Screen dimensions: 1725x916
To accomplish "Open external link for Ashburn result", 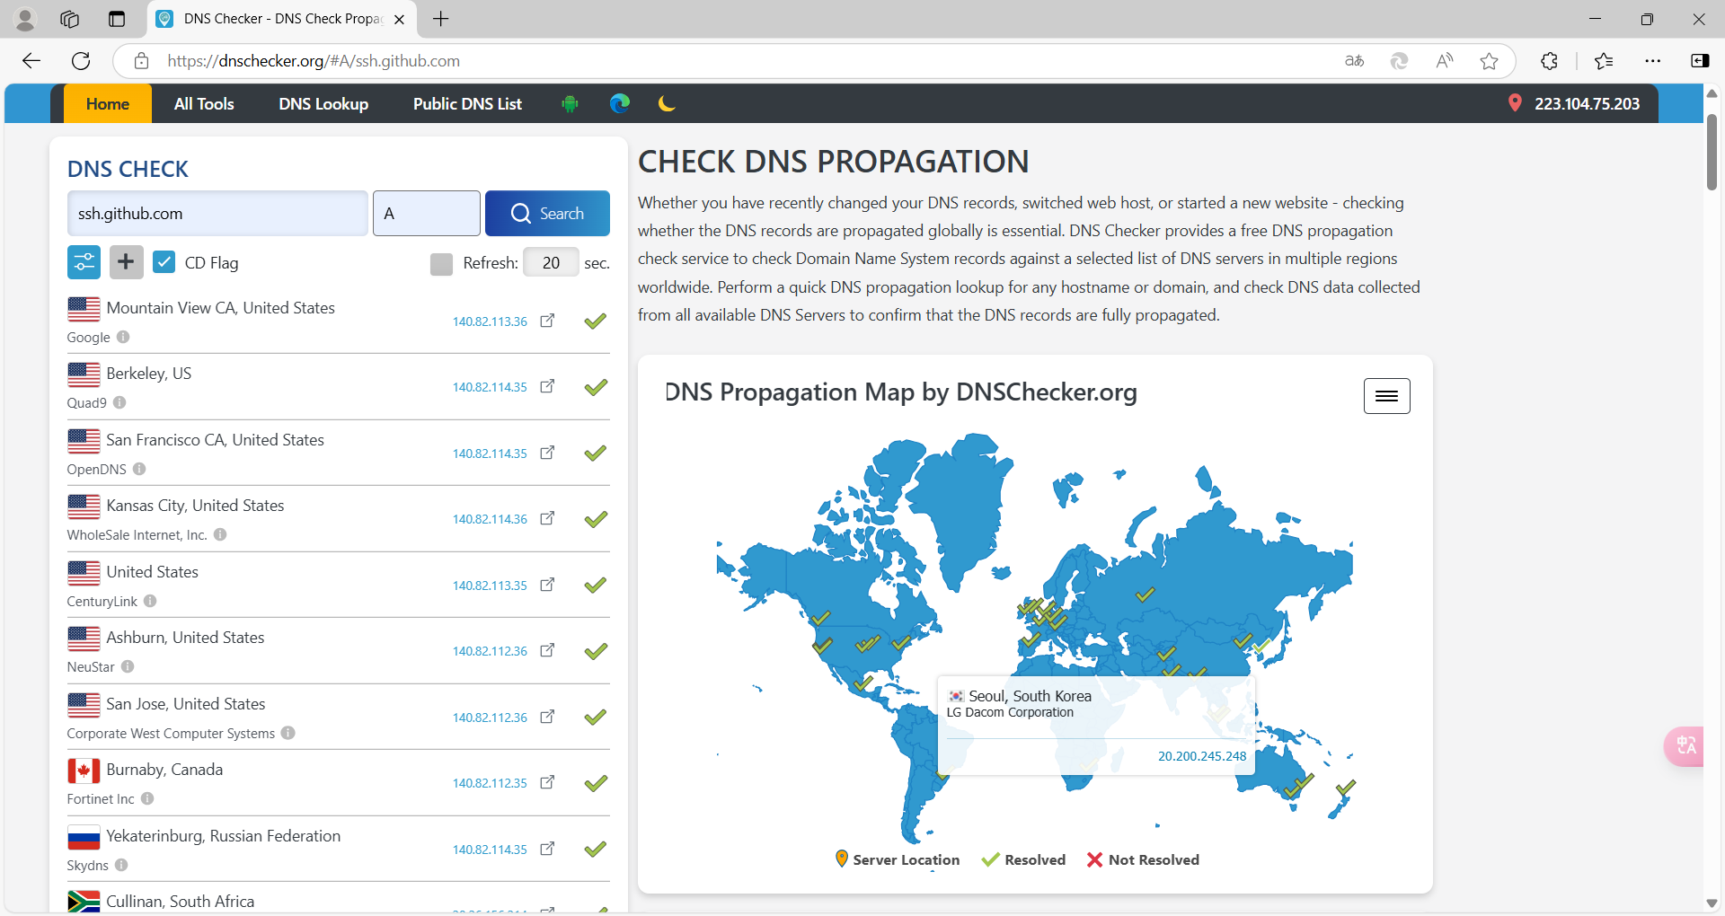I will coord(547,650).
